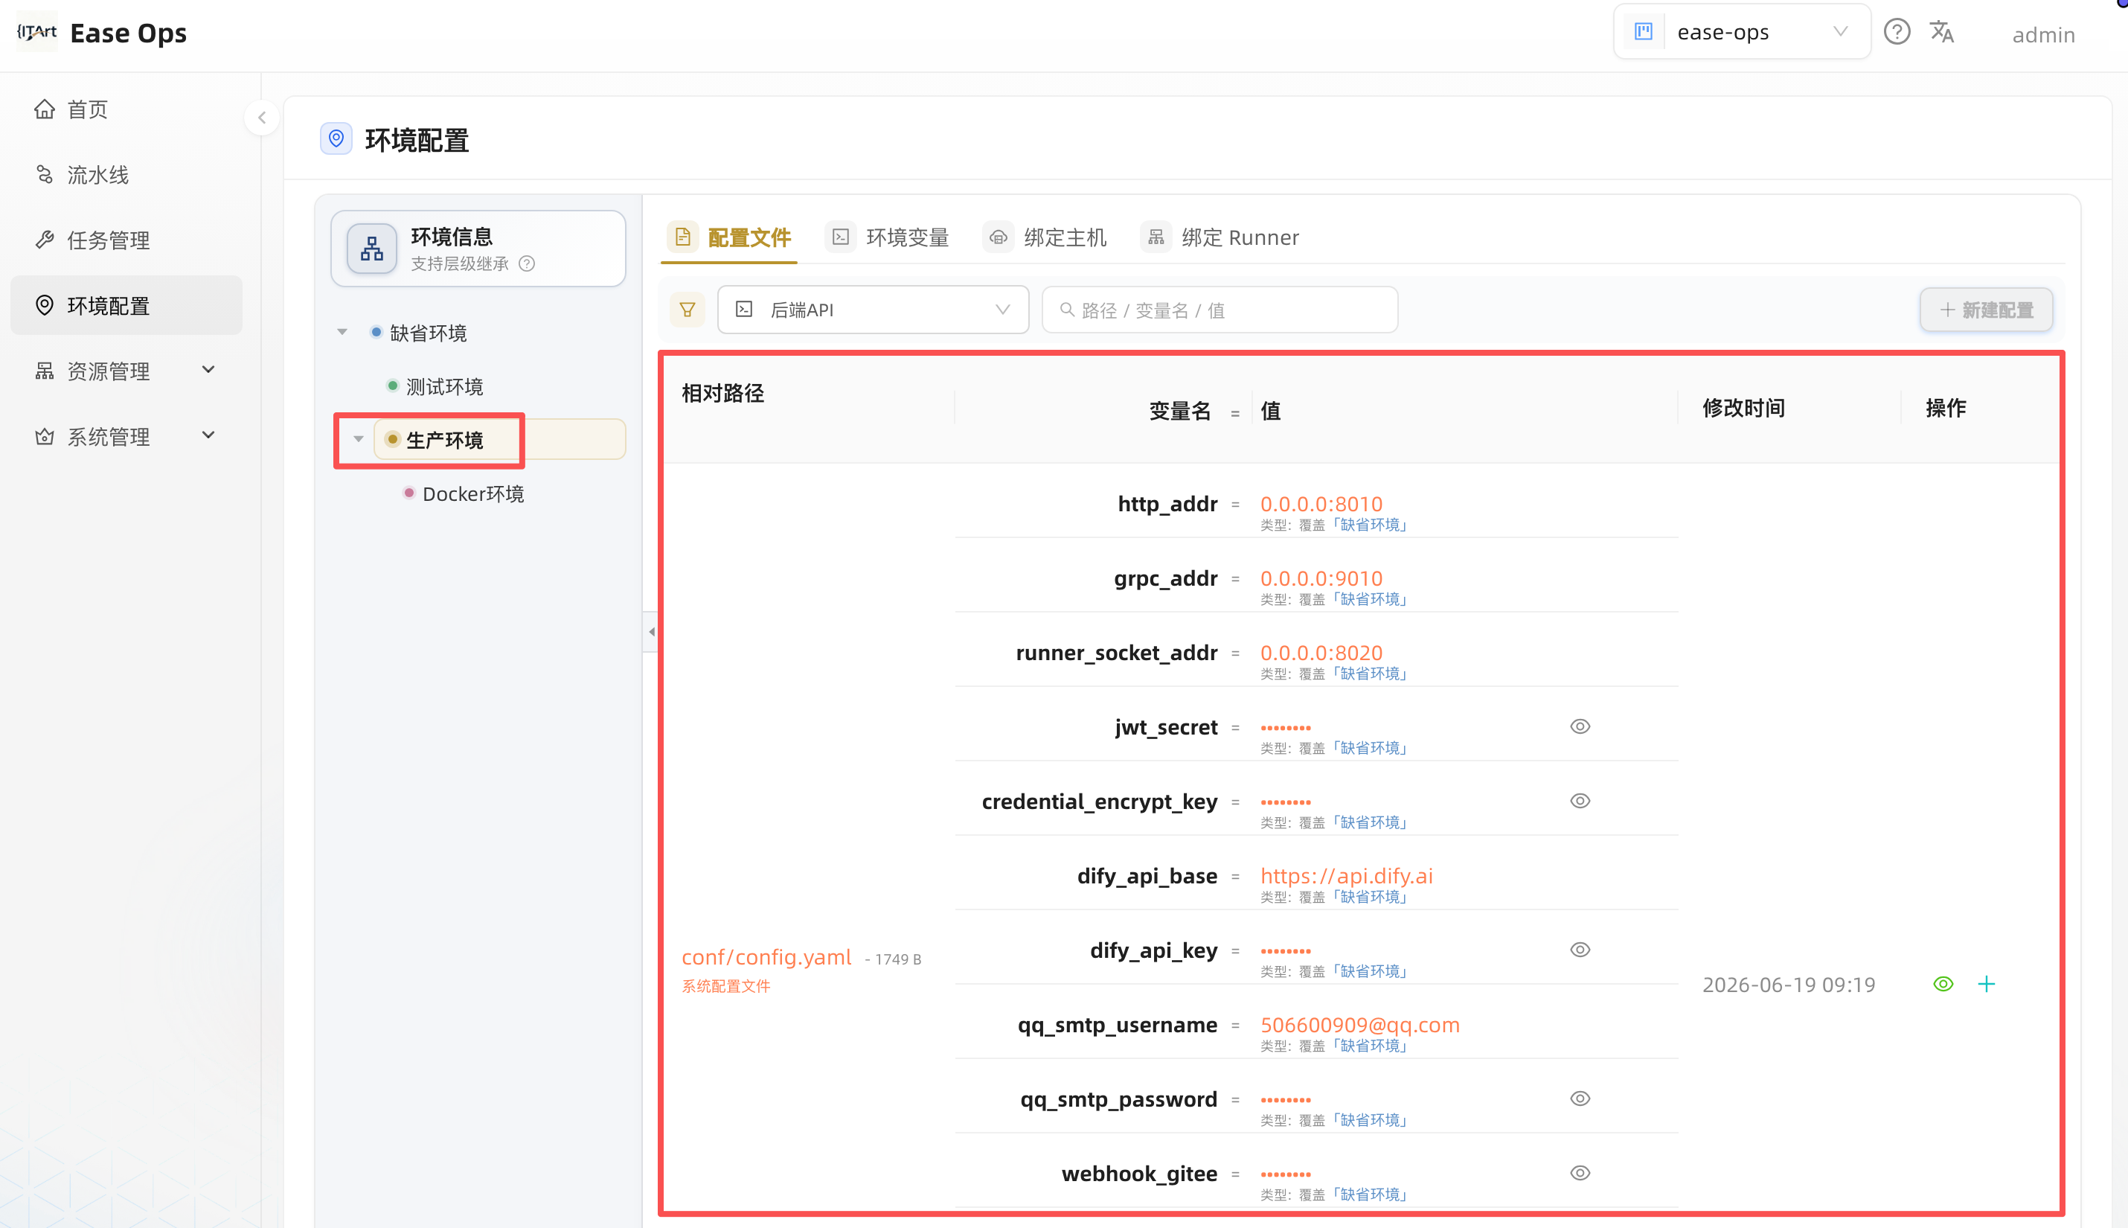This screenshot has width=2128, height=1228.
Task: Select the Docker环境 tree node
Action: [x=472, y=494]
